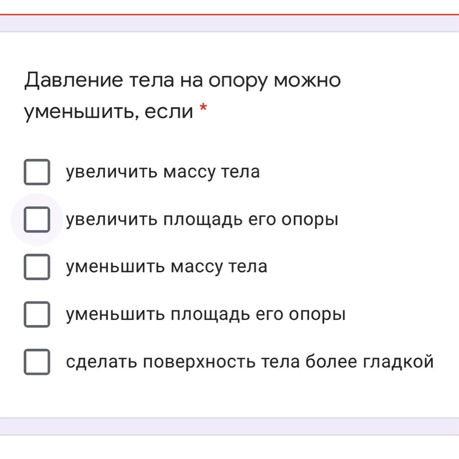
Task: Click the text сделать поверхность тела более гладкой
Action: [x=250, y=362]
